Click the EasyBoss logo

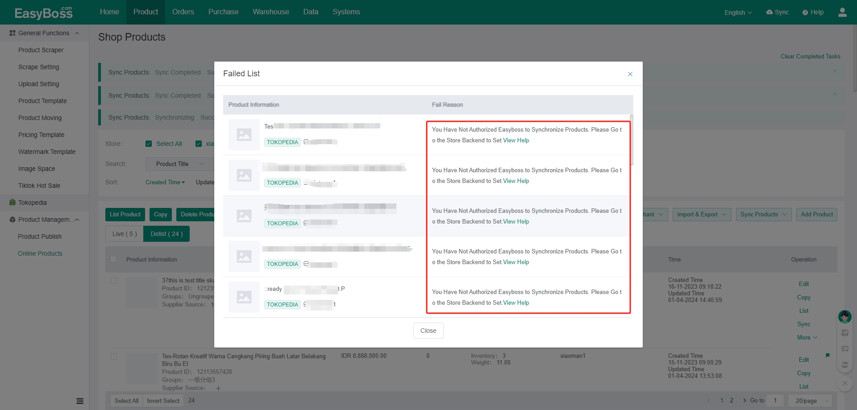pos(44,13)
